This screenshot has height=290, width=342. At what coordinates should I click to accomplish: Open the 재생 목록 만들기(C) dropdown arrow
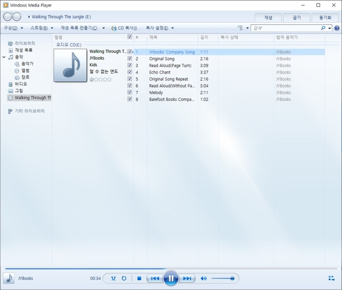[104, 28]
